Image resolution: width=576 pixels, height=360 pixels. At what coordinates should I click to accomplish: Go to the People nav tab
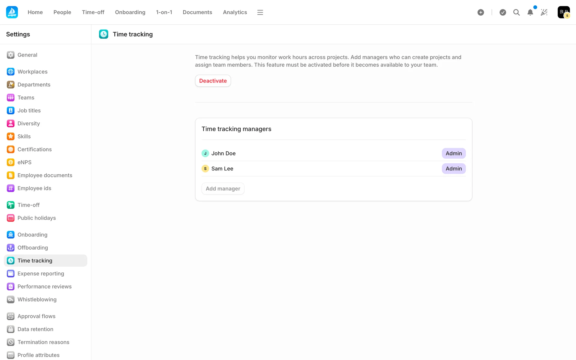pyautogui.click(x=62, y=12)
